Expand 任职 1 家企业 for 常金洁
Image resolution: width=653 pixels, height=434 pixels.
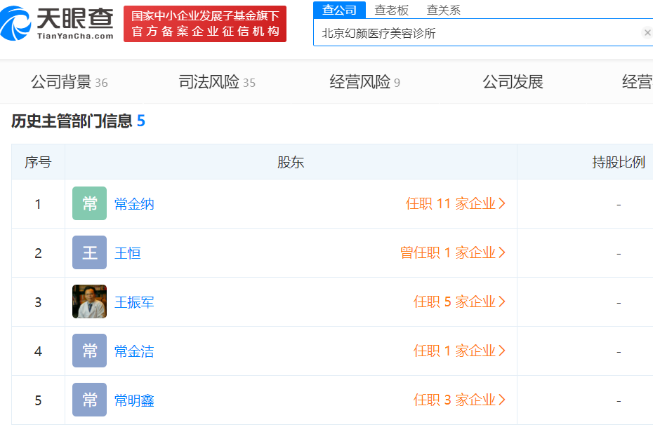tap(459, 351)
